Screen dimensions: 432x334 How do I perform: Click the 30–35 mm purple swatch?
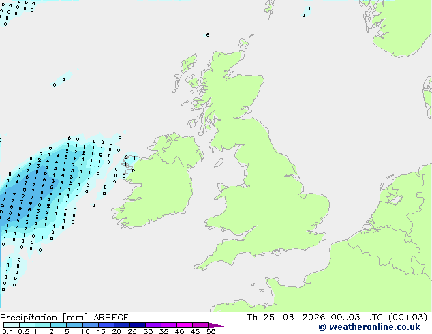(x=153, y=325)
